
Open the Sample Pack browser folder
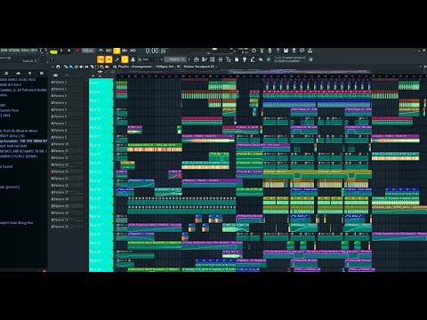9,110
